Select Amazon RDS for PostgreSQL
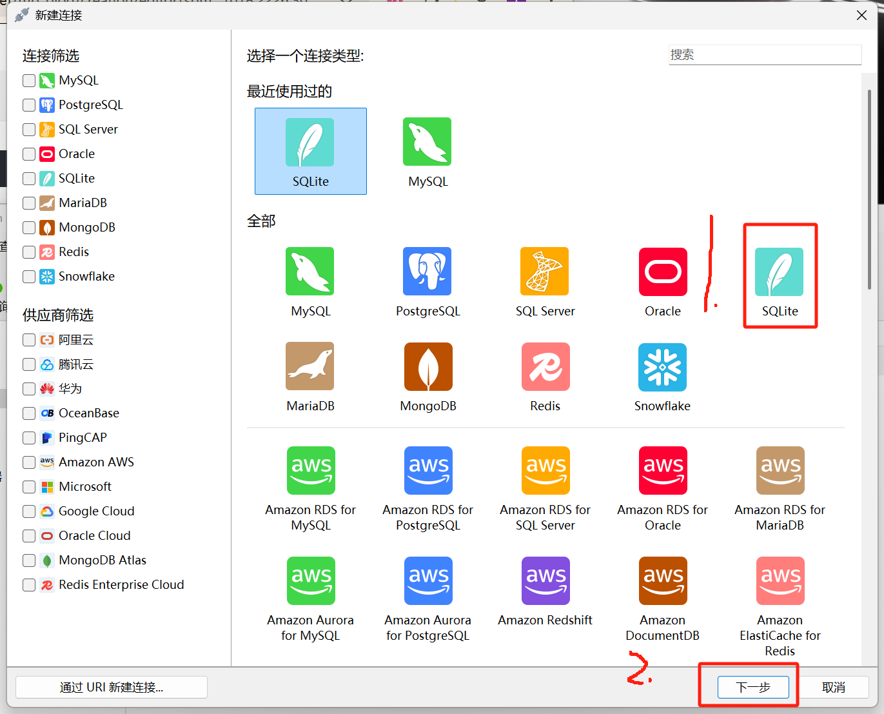884x714 pixels. 427,489
